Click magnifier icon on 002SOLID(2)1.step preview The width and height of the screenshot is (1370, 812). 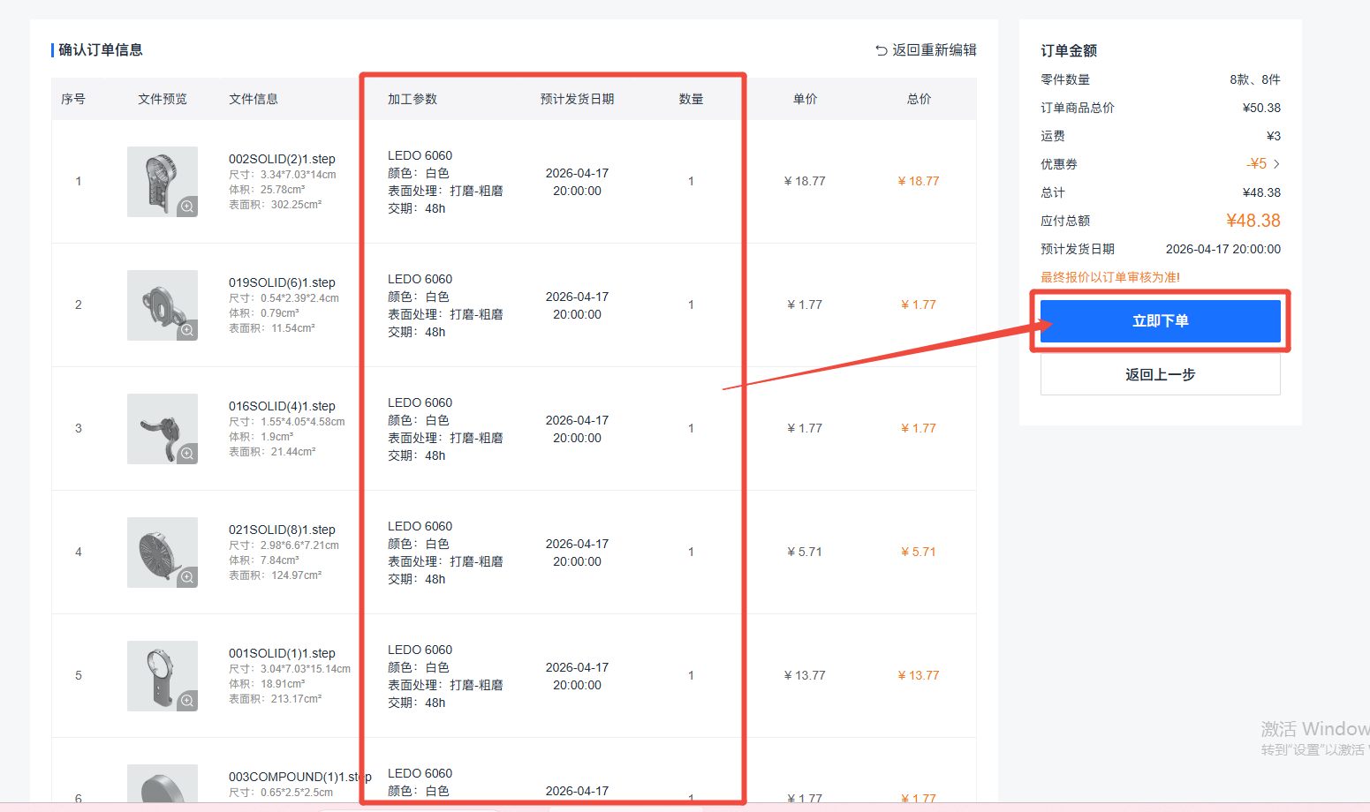coord(187,207)
